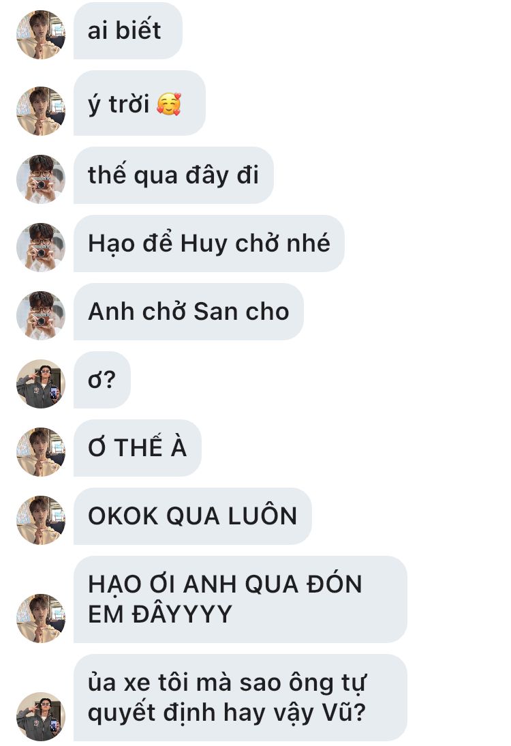Tap avatar beside "thế qua đây đi"
511x746 pixels.
[x=41, y=179]
